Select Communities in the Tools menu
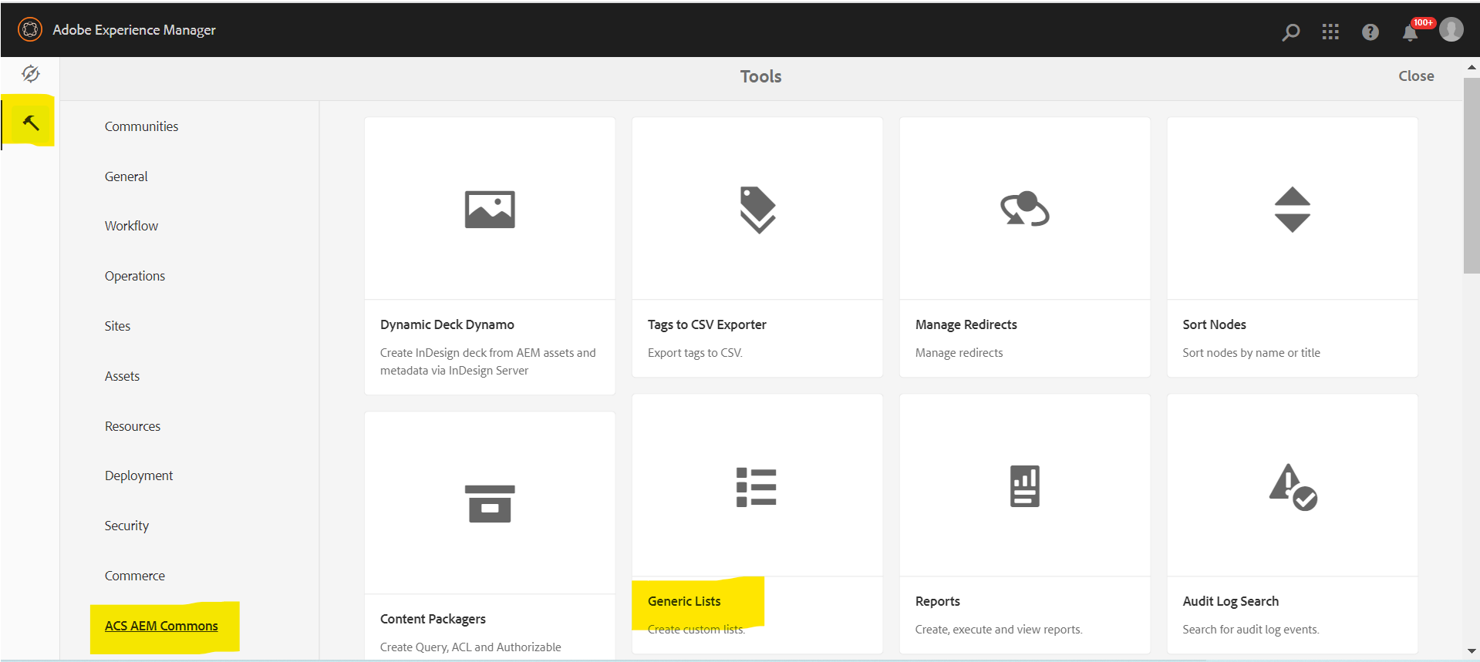The image size is (1480, 662). [141, 126]
